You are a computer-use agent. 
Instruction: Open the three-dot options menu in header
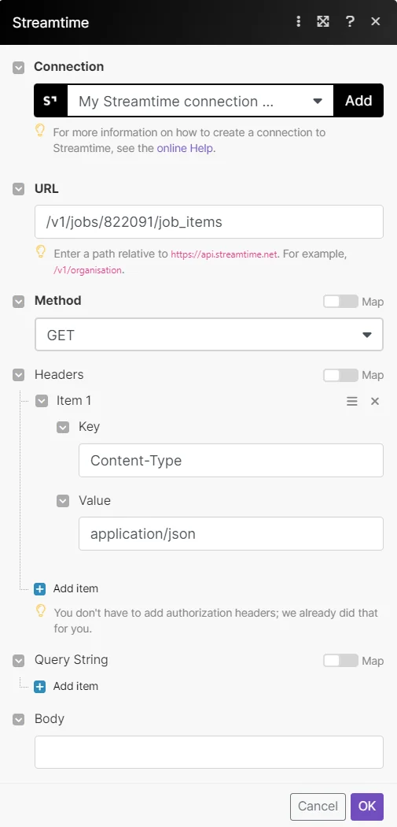(x=299, y=21)
